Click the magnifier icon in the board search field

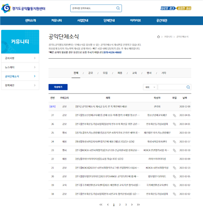coord(188,87)
